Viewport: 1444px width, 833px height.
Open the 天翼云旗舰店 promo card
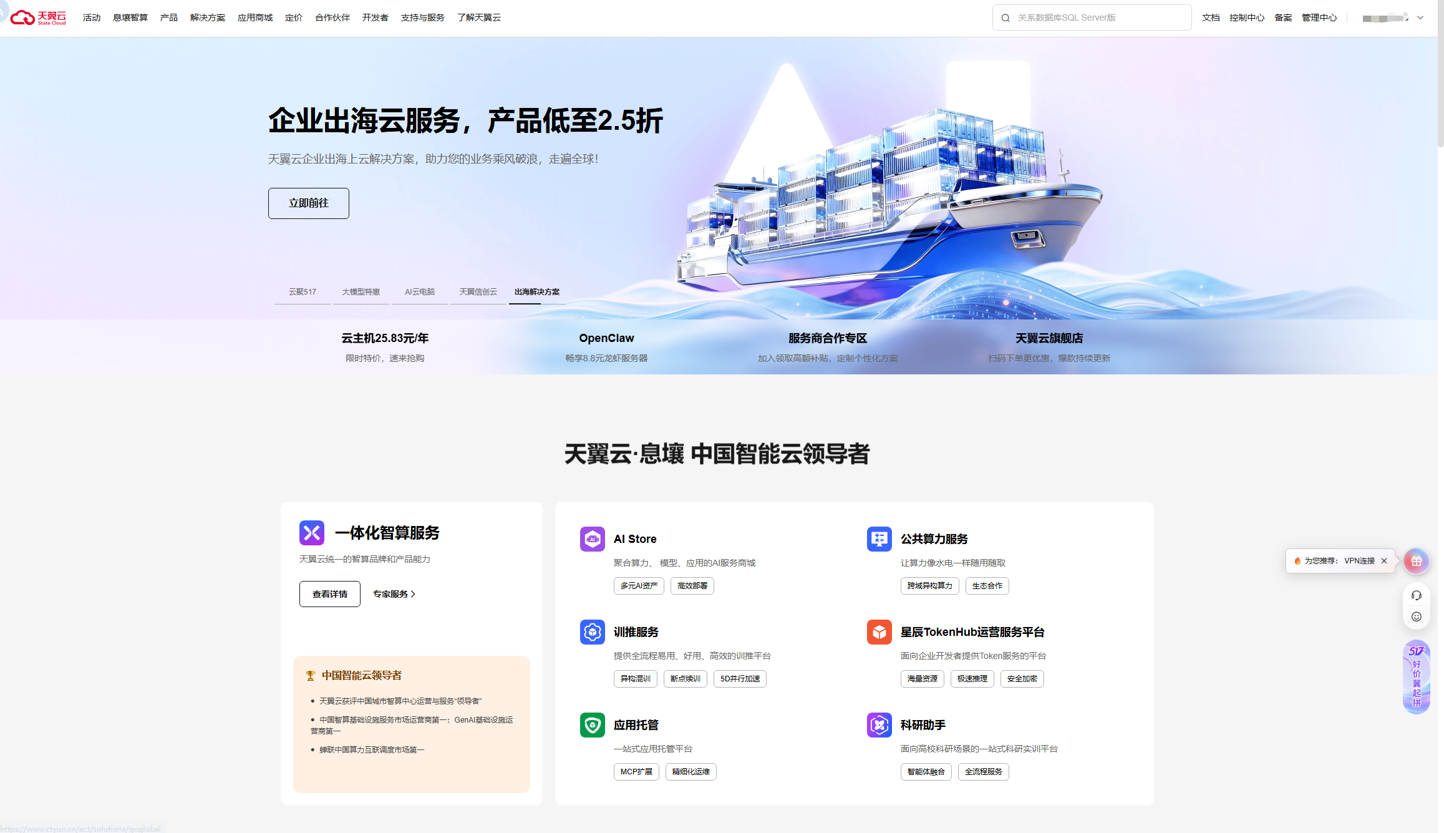click(1049, 347)
